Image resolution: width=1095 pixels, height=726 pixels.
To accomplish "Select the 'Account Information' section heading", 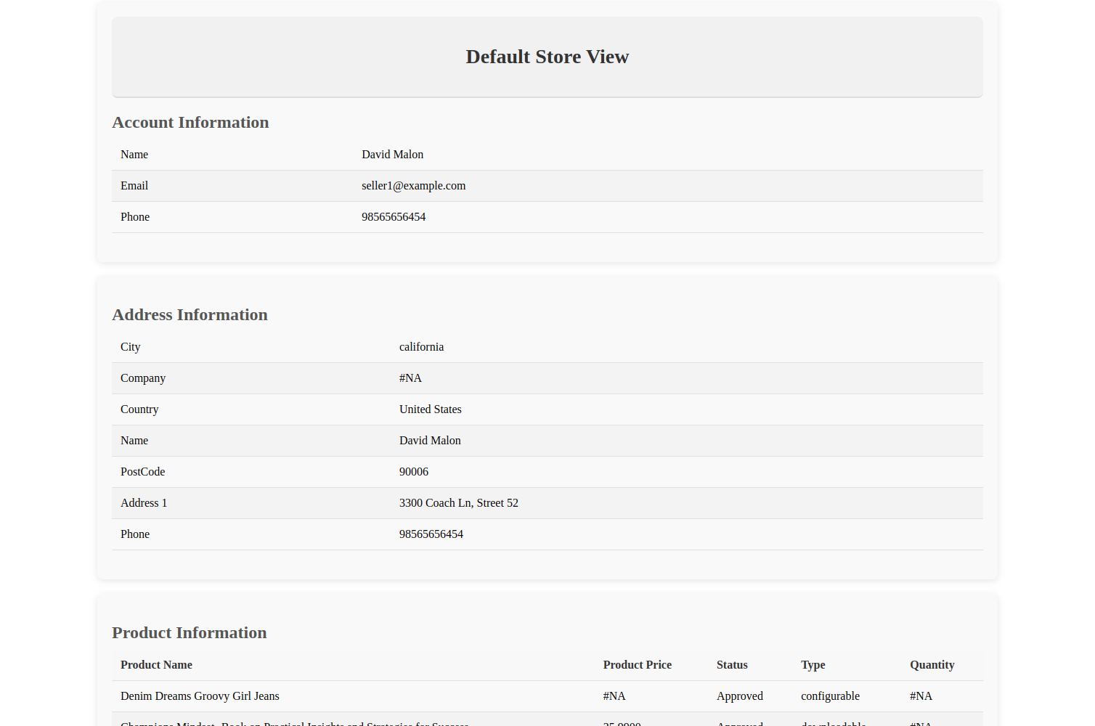I will [x=190, y=123].
